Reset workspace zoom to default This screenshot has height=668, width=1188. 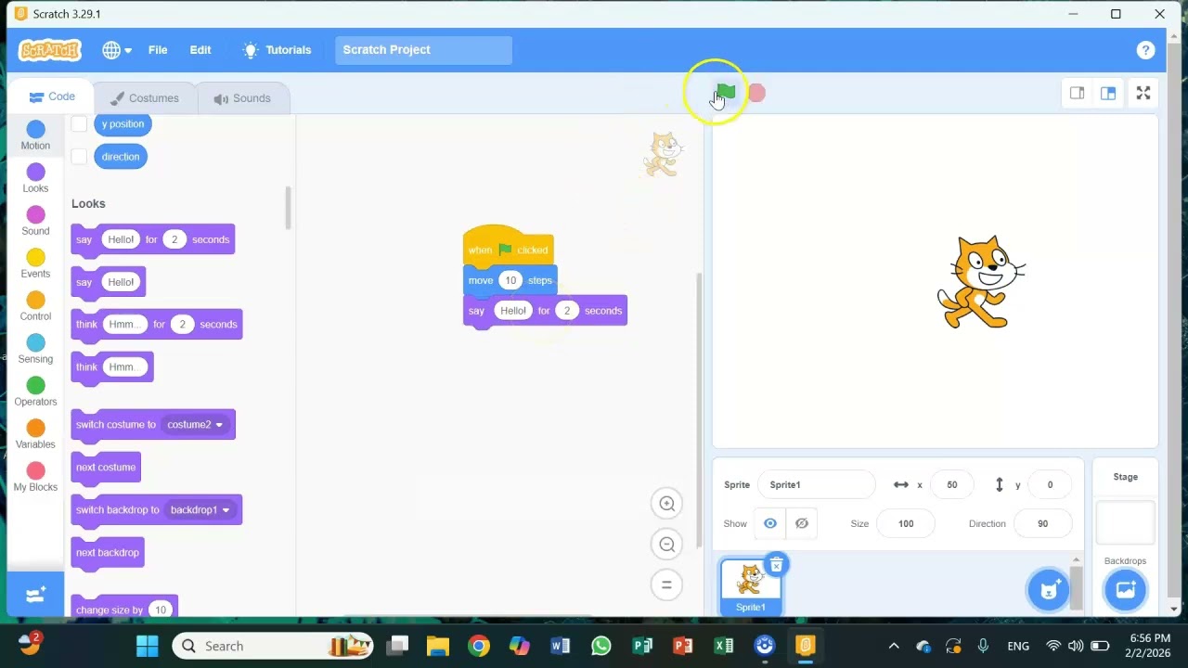click(666, 584)
